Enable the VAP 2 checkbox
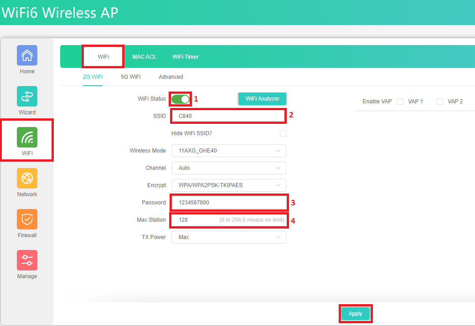Viewport: 475px width, 326px height. click(440, 102)
